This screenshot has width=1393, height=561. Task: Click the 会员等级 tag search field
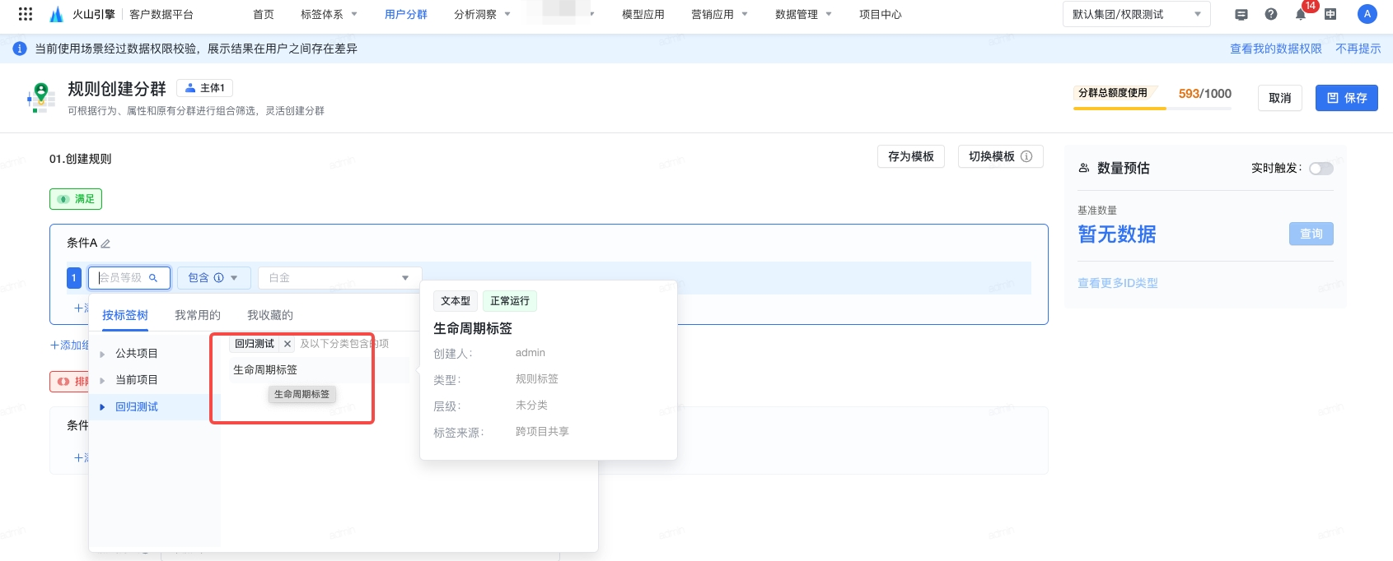[x=129, y=278]
